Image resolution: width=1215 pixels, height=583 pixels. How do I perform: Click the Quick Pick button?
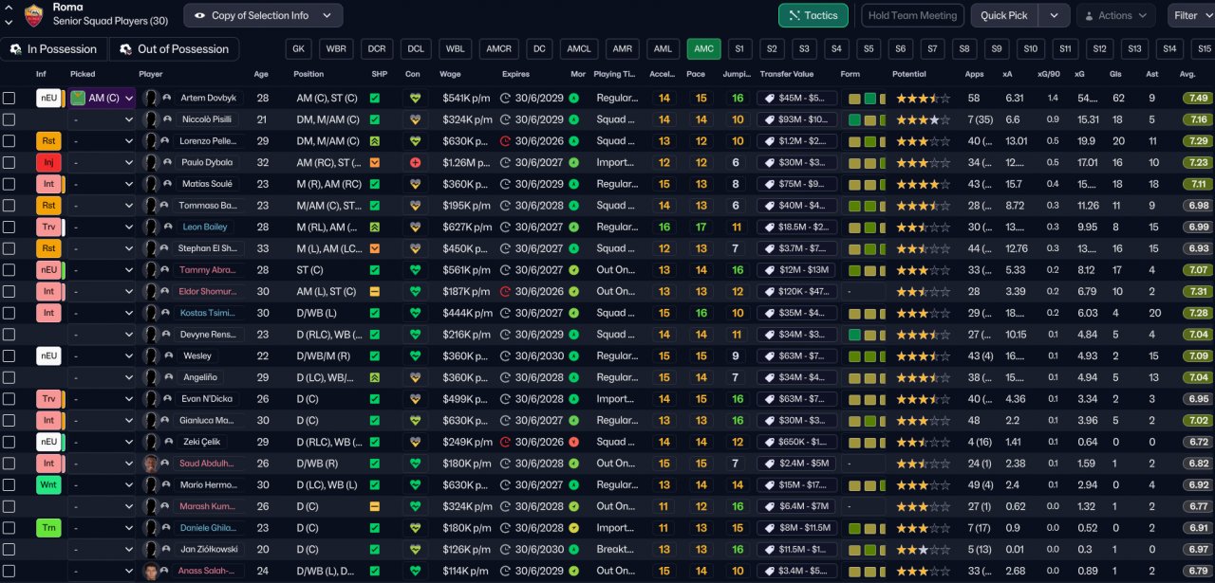tap(1004, 15)
